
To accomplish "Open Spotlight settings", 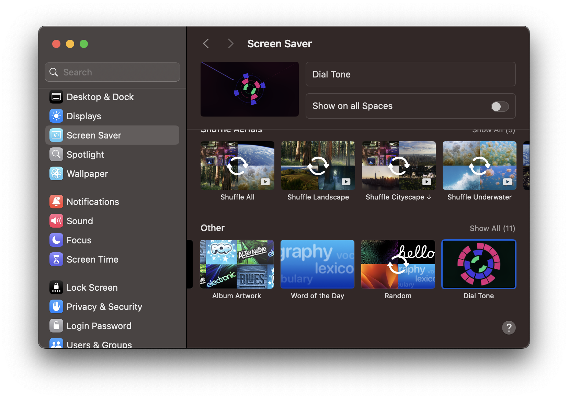I will coord(85,154).
